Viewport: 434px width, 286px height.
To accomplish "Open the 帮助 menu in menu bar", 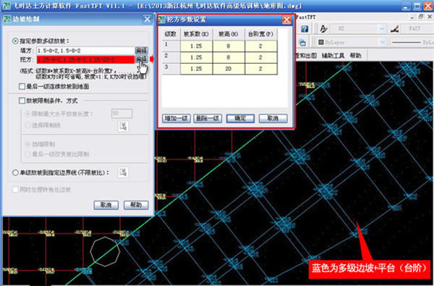I will tap(356, 56).
